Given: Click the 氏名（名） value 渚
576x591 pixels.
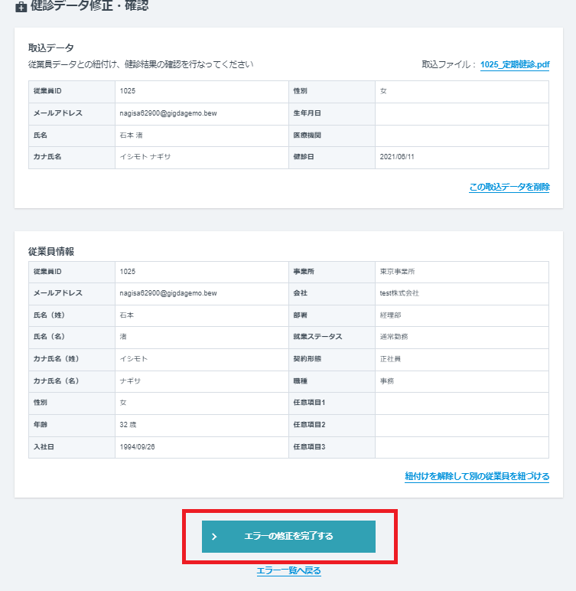Looking at the screenshot, I should [123, 337].
